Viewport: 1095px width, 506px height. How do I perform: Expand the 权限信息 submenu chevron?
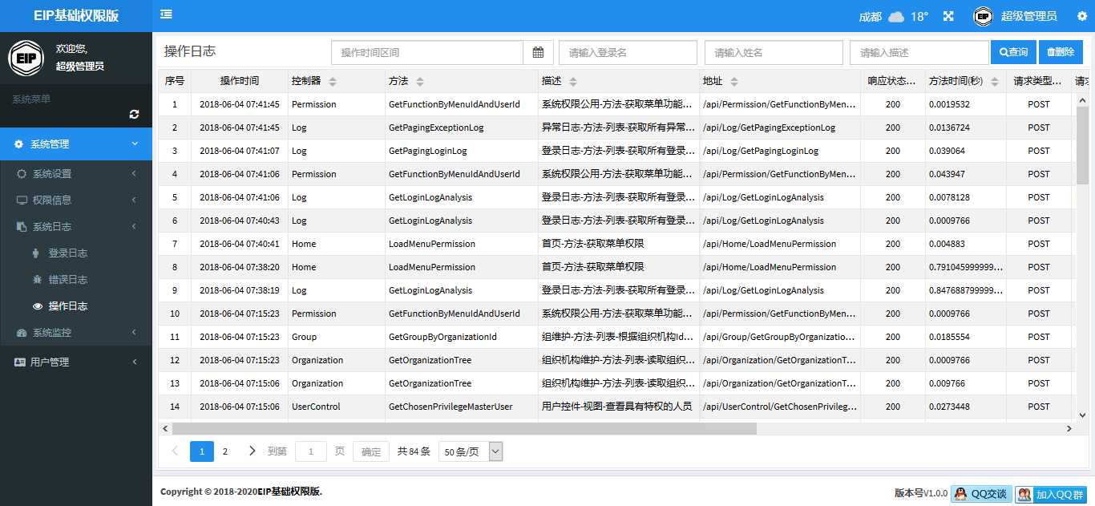pyautogui.click(x=135, y=200)
